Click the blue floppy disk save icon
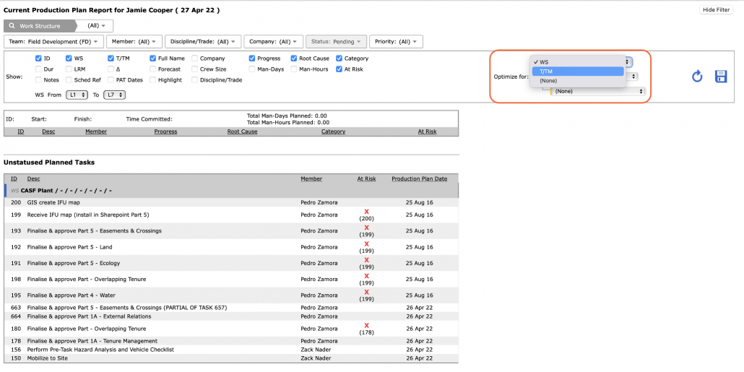The width and height of the screenshot is (744, 372). (x=721, y=77)
